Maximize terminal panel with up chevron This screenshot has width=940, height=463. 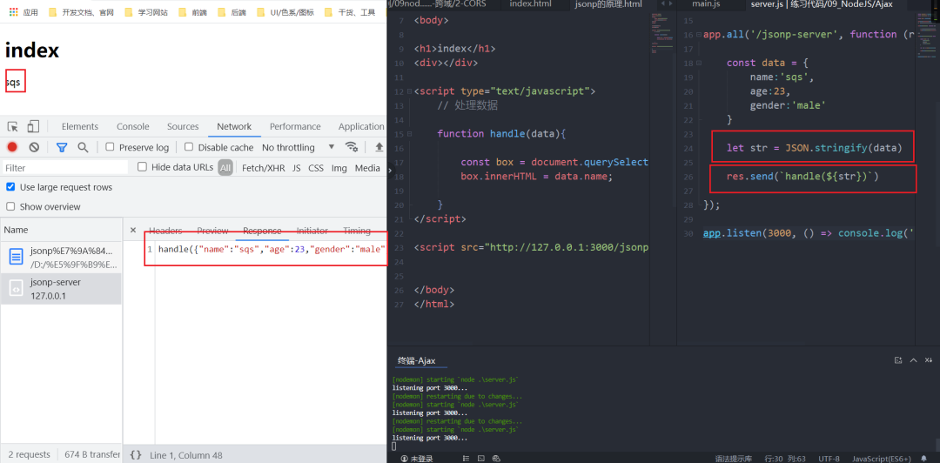point(914,360)
